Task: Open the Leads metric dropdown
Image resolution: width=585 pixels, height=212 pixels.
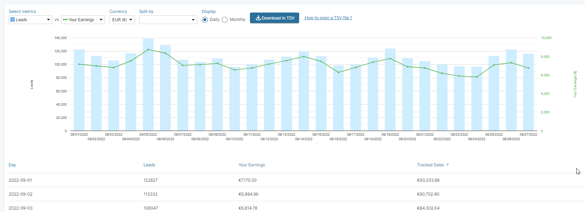Action: click(30, 20)
